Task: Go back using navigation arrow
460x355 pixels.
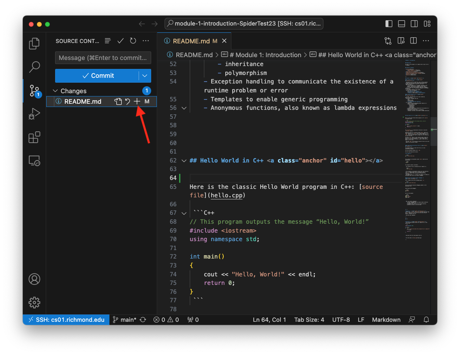Action: [x=142, y=24]
